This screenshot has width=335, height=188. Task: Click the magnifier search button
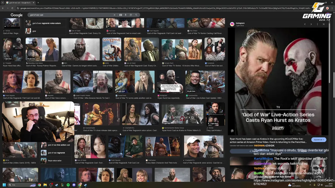coord(136,15)
